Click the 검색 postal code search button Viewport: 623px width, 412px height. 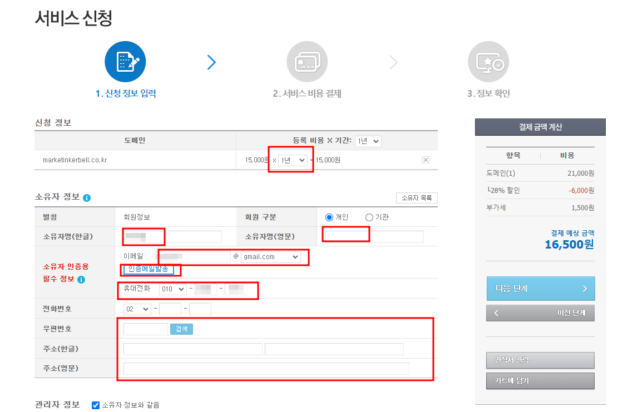pos(181,329)
